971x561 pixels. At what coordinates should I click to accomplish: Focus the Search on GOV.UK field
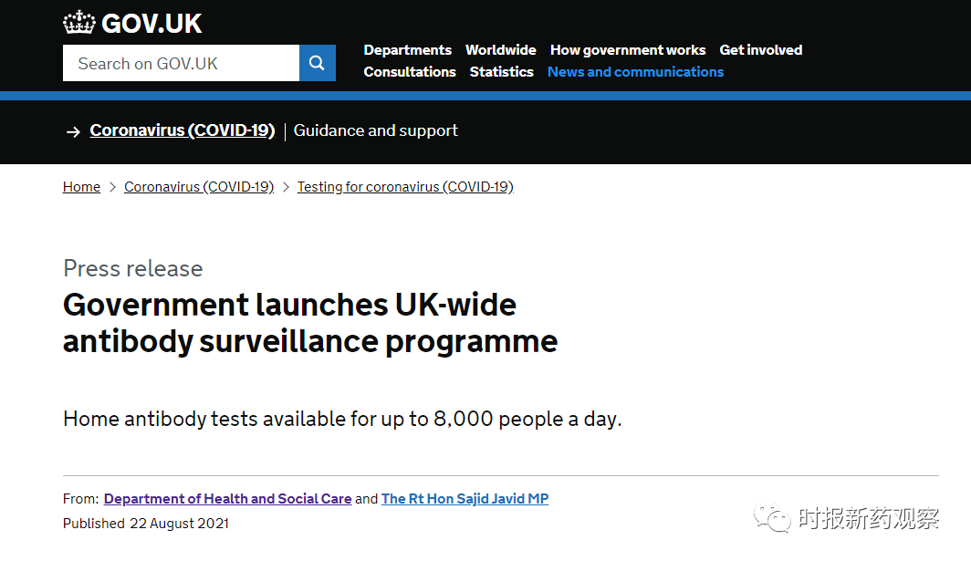(x=181, y=63)
